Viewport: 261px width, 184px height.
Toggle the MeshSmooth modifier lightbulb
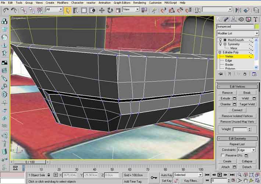(x=220, y=40)
